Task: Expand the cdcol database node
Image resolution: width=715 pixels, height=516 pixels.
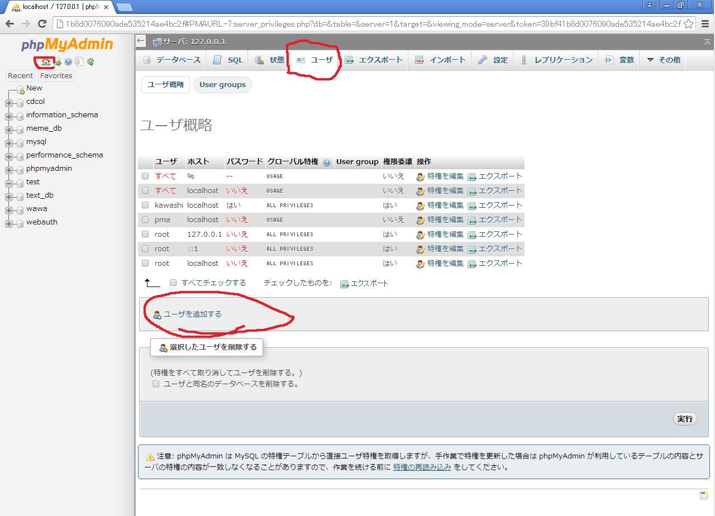Action: tap(9, 103)
